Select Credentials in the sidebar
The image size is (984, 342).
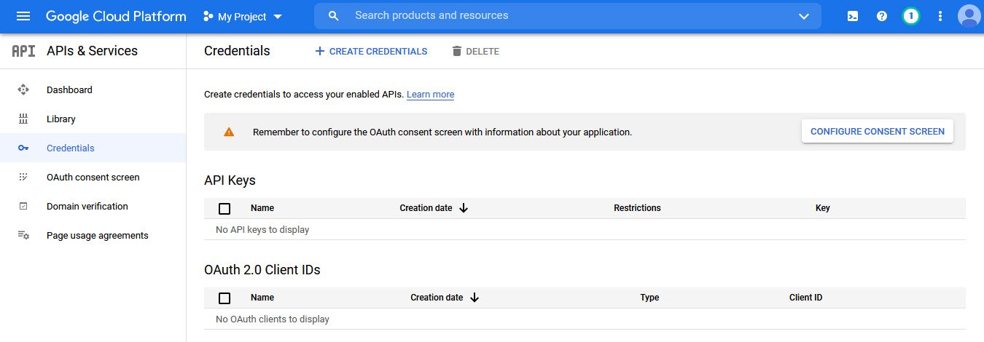click(x=93, y=148)
